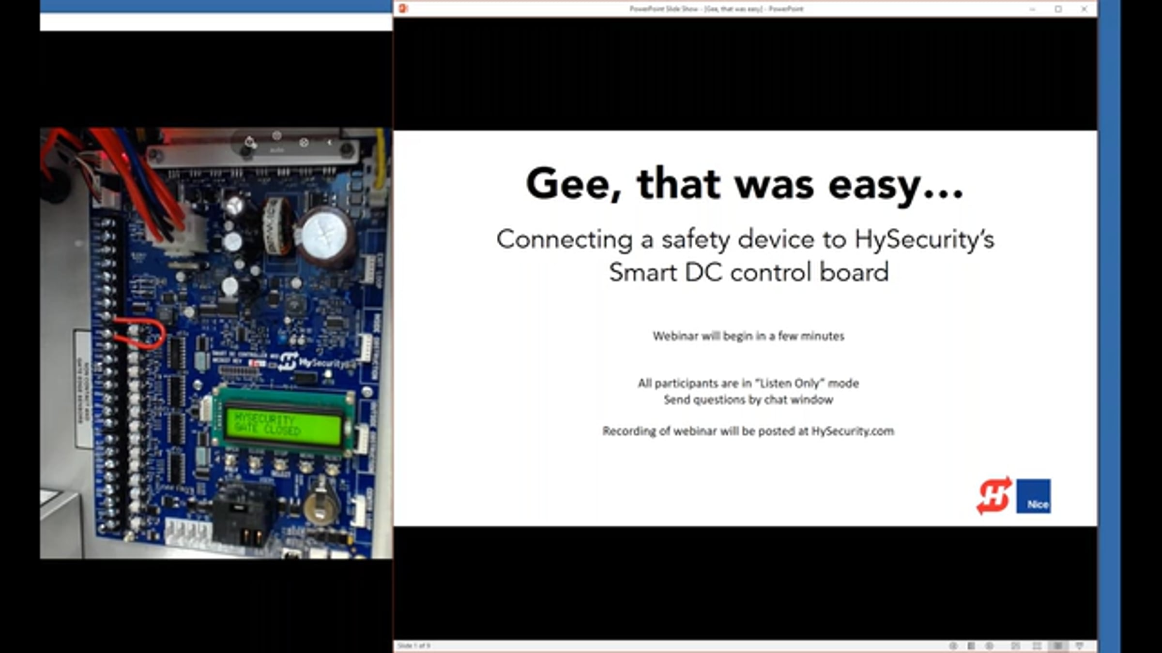Go to previous slide in status bar
This screenshot has height=653, width=1162.
click(953, 646)
